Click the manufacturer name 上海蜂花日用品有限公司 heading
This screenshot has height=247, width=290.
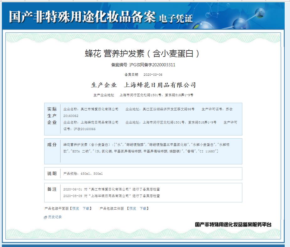click(160, 85)
